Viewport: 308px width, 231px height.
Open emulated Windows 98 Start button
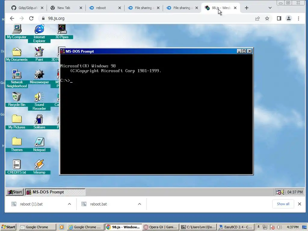pos(15,192)
